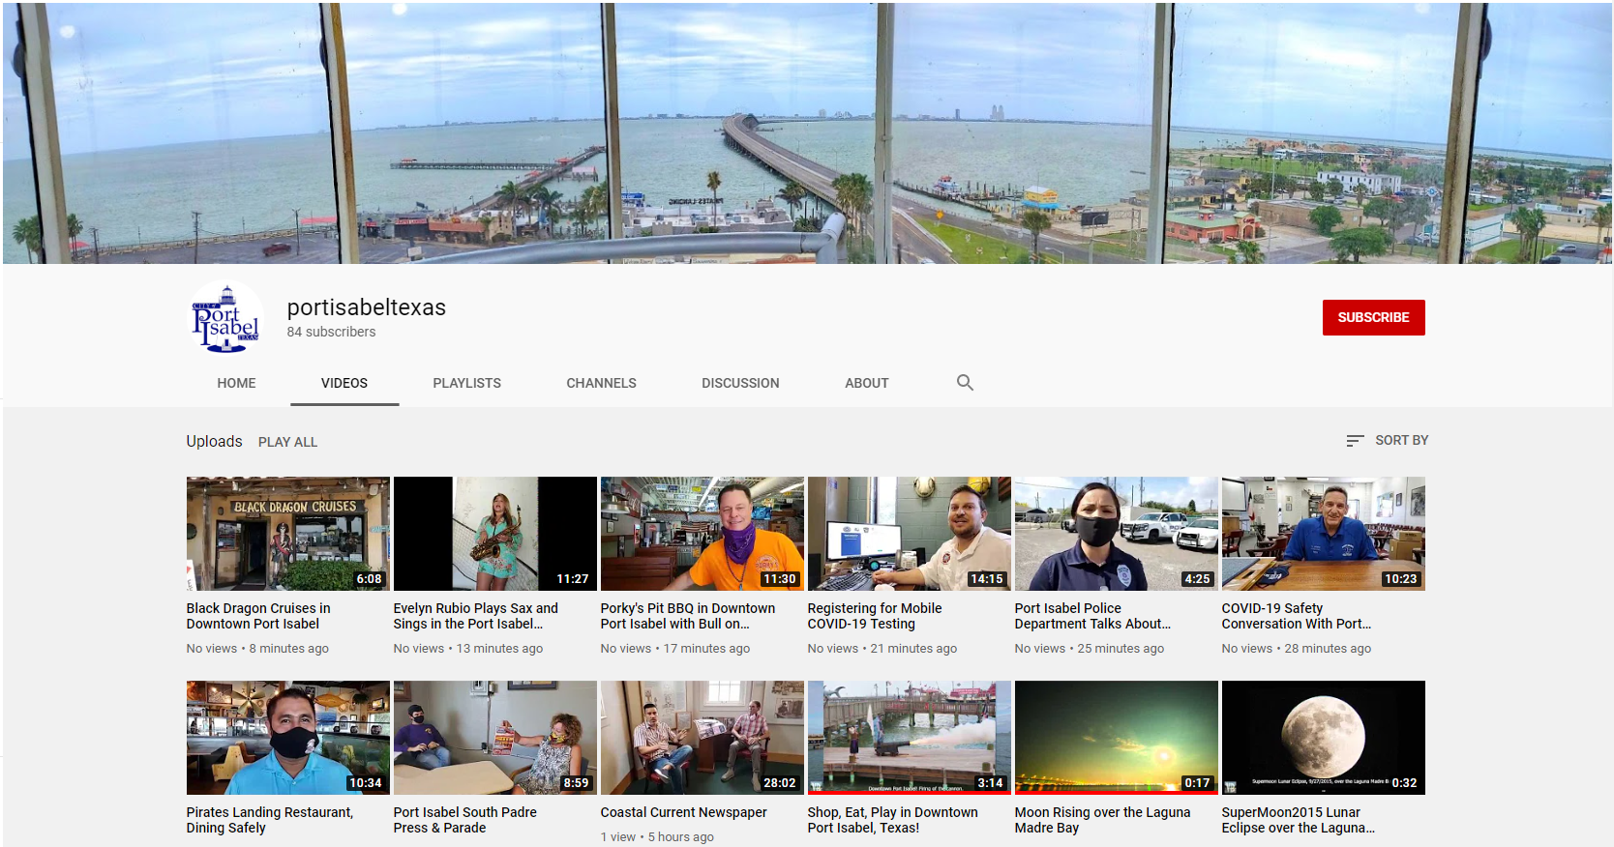Switch to the Home tab
The width and height of the screenshot is (1614, 847).
[236, 383]
